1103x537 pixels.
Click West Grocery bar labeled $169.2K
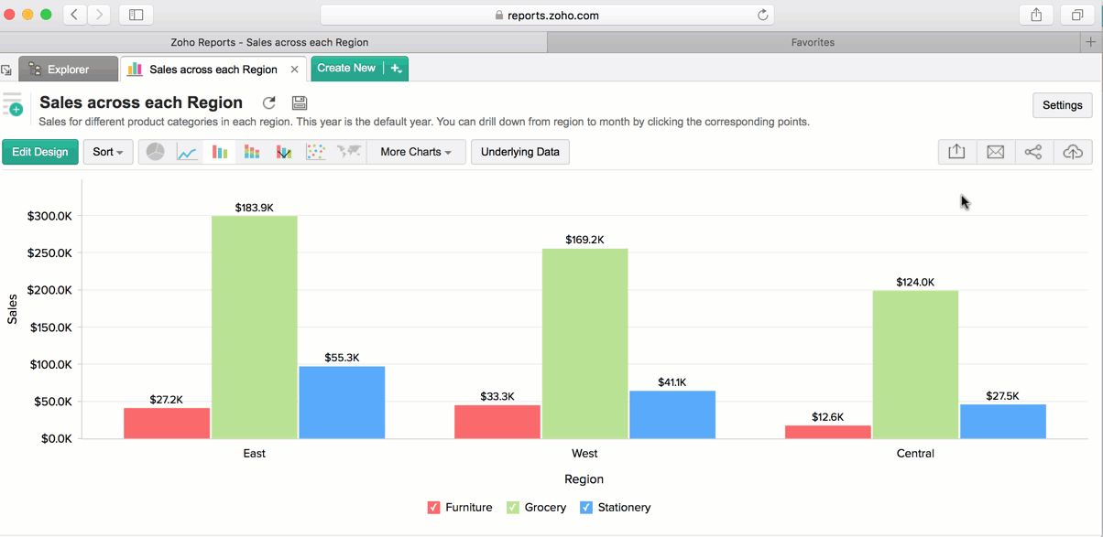coord(585,344)
